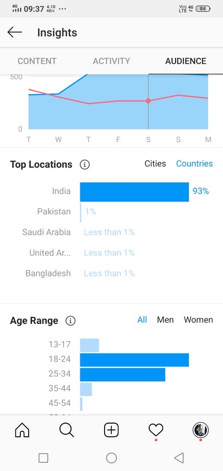223x471 pixels.
Task: Select Countries in Top Locations
Action: point(194,164)
